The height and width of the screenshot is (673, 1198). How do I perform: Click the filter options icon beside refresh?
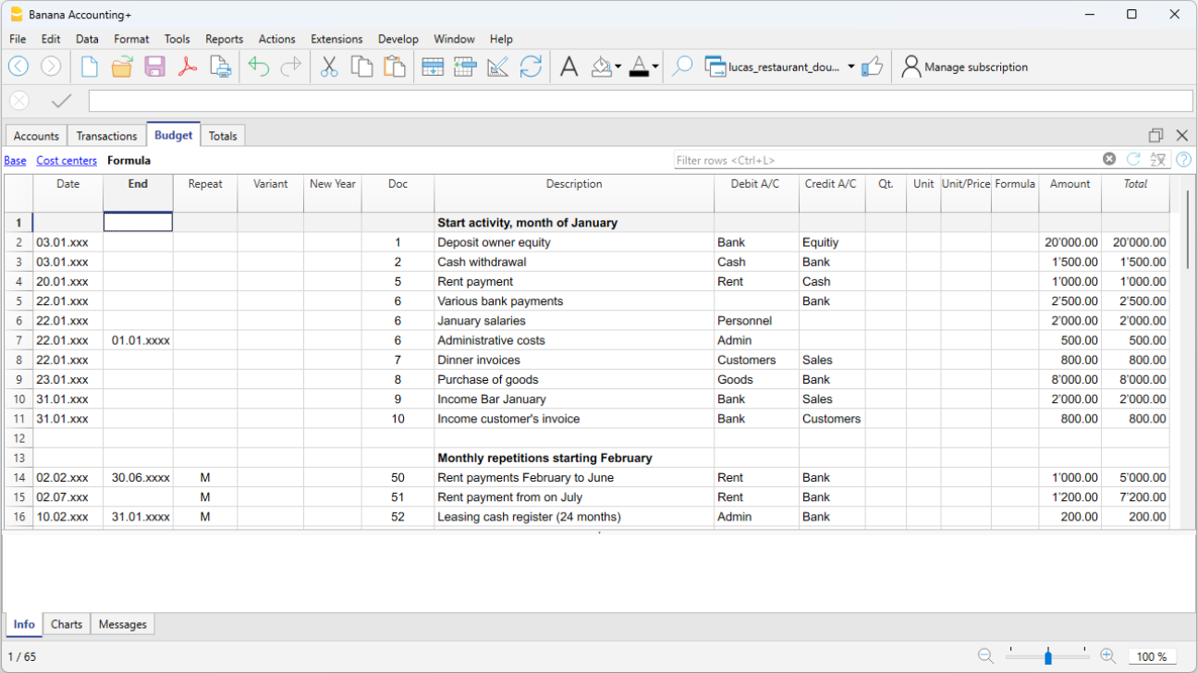tap(1158, 159)
